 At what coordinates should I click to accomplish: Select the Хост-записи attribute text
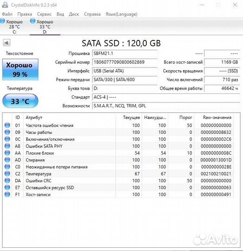pyautogui.click(x=38, y=194)
